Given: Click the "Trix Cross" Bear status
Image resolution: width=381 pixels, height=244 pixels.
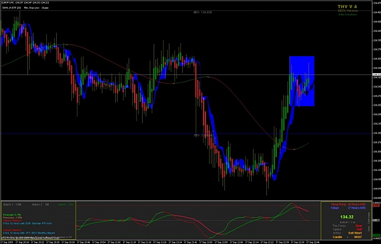Looking at the screenshot, I should pos(359,226).
